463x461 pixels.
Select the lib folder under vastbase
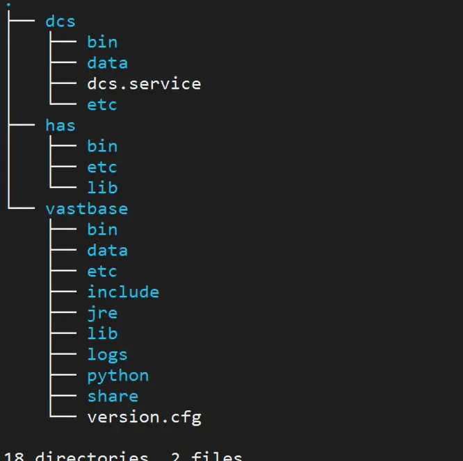click(x=102, y=333)
